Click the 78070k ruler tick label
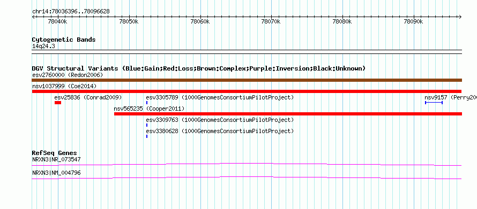This screenshot has width=477, height=209. point(271,22)
